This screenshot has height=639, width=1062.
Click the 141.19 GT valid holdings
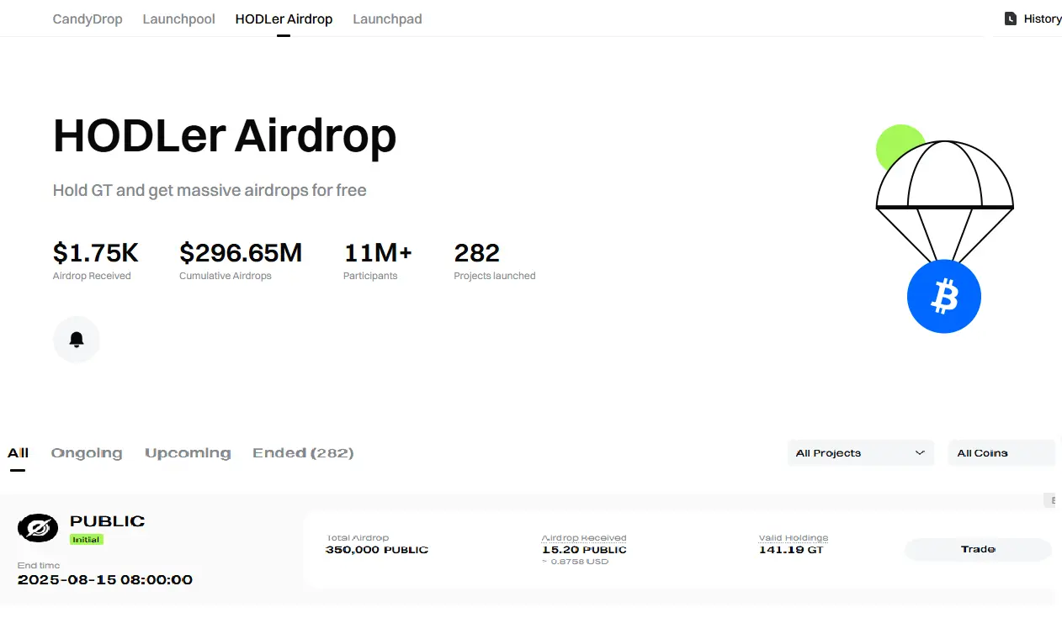pos(791,550)
